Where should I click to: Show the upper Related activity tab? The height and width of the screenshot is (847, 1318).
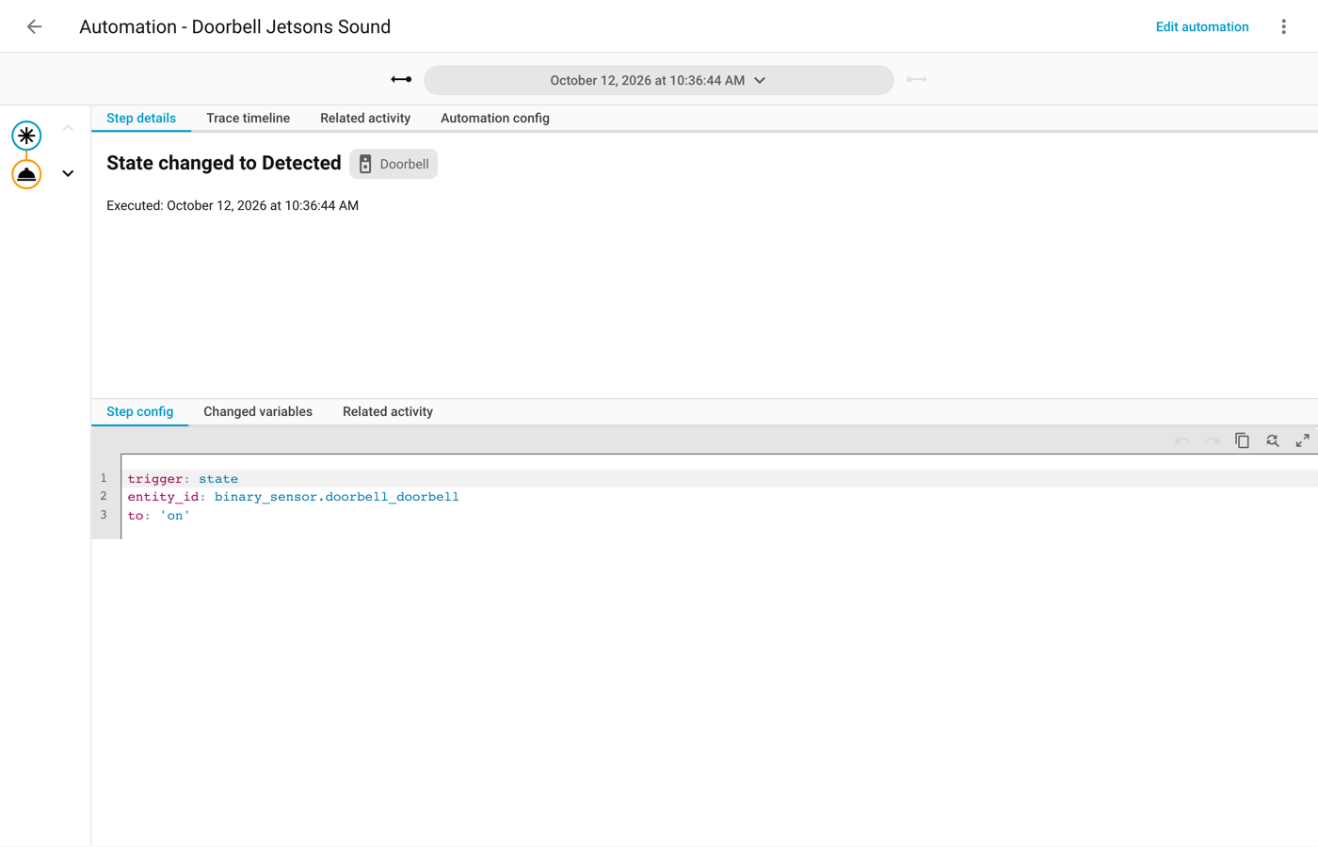(365, 119)
